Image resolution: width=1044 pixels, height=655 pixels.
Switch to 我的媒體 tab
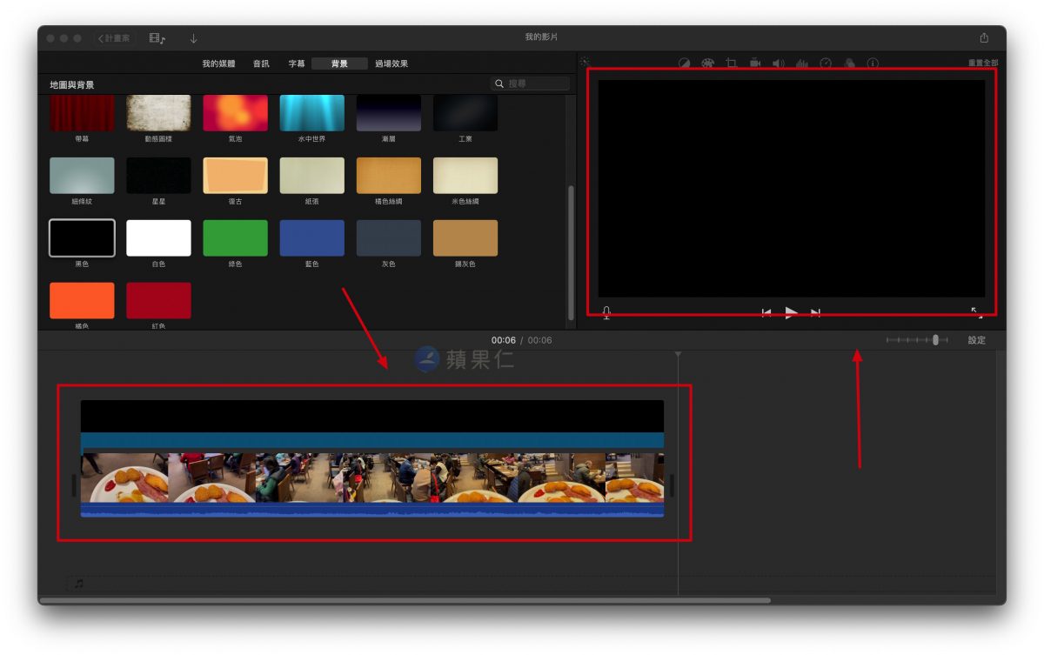[218, 63]
